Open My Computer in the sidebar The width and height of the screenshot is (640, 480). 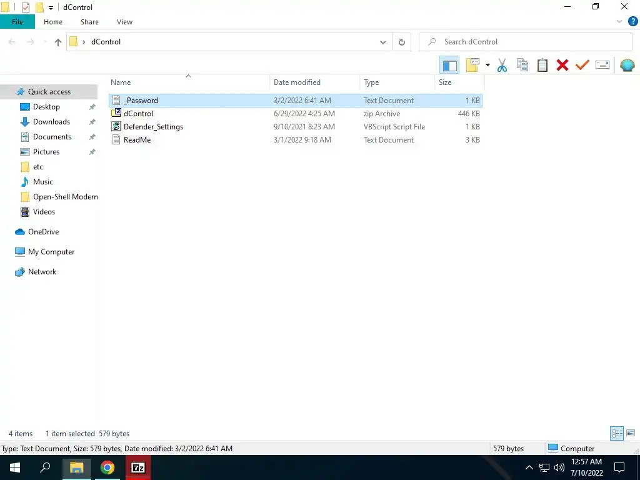pos(51,252)
